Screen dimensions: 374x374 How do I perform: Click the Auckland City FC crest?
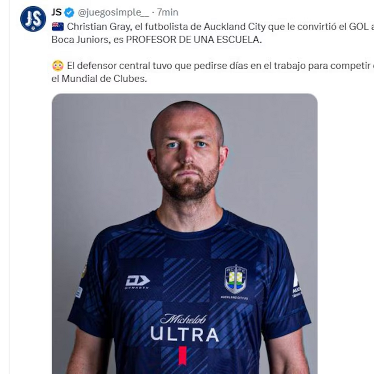236,279
